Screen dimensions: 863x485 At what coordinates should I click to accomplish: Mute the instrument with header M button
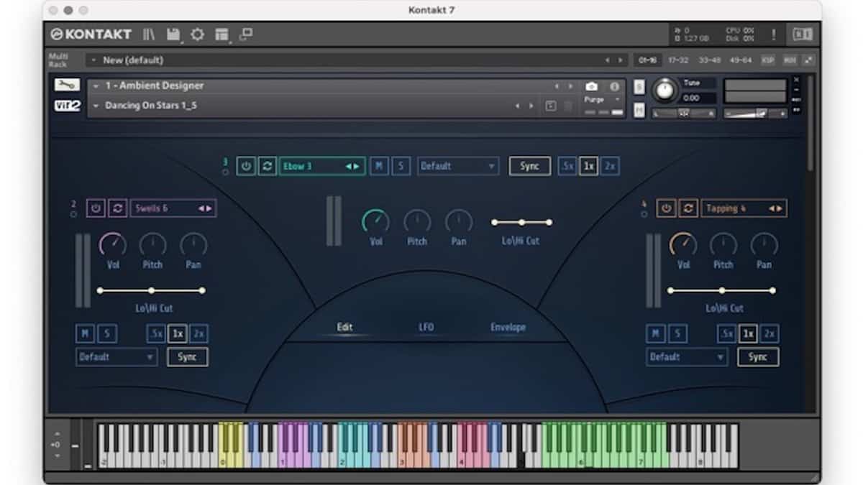pos(639,110)
